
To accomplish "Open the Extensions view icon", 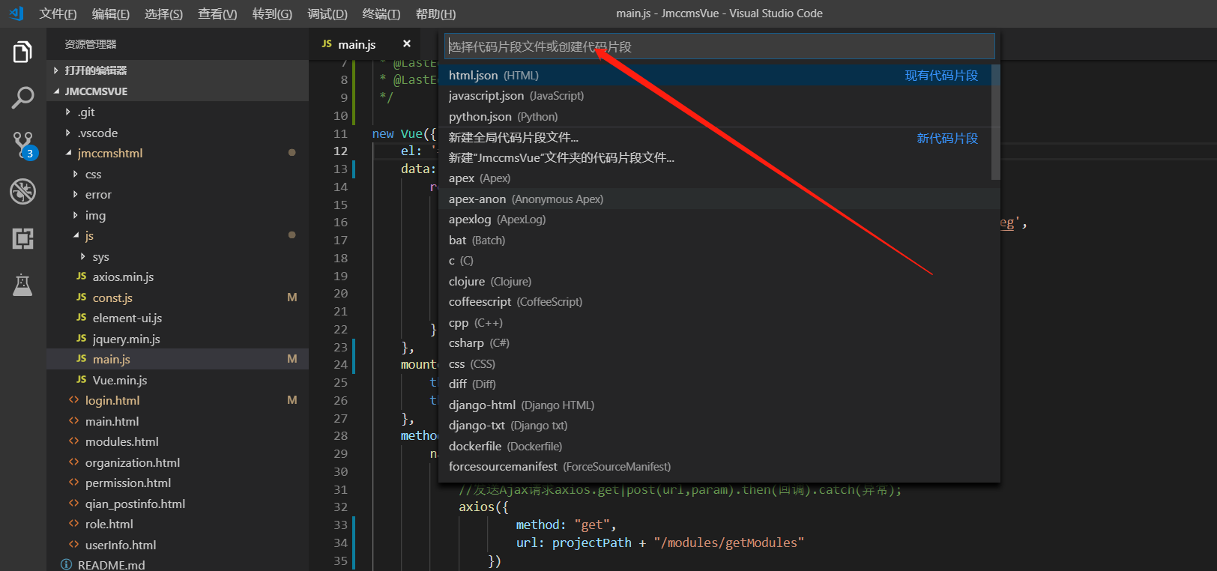I will click(22, 238).
